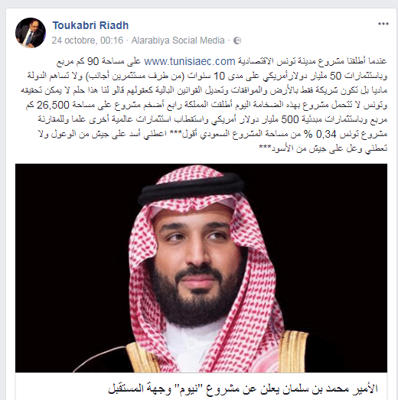
Task: Click the white link preview card below photo
Action: (x=201, y=386)
